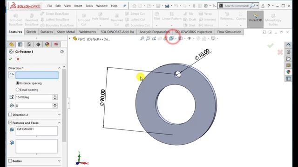
Task: Open Appearances sphere icon in task pane
Action: [x=288, y=72]
